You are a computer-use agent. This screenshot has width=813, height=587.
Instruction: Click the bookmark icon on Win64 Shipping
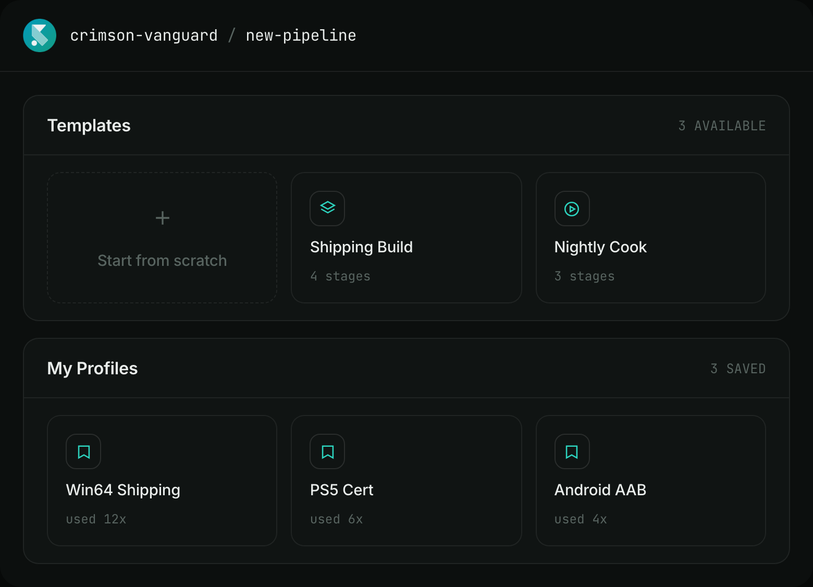[x=83, y=451]
